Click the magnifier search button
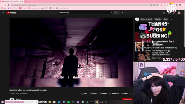 [x=116, y=13]
